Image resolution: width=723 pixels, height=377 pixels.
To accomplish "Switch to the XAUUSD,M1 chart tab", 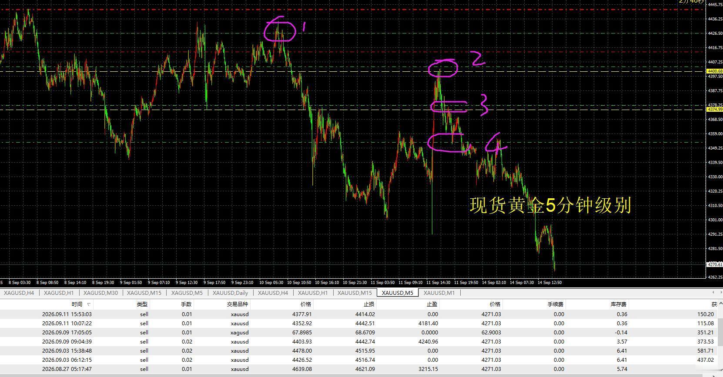I will pos(439,293).
